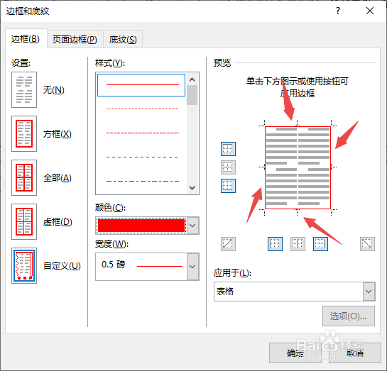Click the 取消 button
The image size is (387, 371).
tap(355, 353)
